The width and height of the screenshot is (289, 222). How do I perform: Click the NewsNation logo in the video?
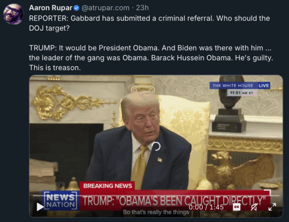click(x=60, y=201)
